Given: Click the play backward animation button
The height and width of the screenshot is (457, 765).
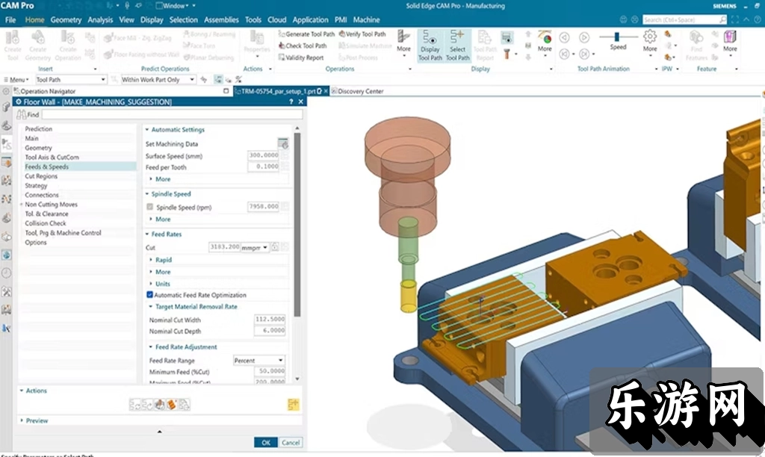Looking at the screenshot, I should point(565,37).
